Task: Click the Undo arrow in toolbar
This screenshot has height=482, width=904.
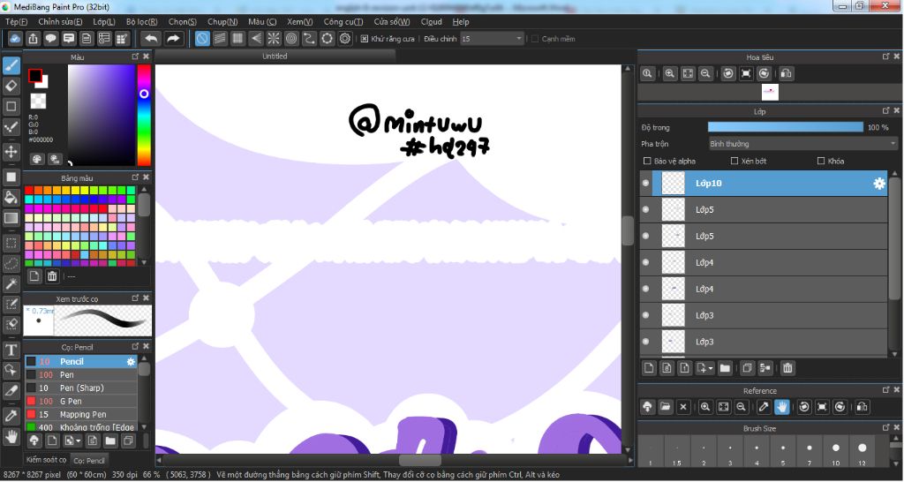Action: pyautogui.click(x=151, y=39)
